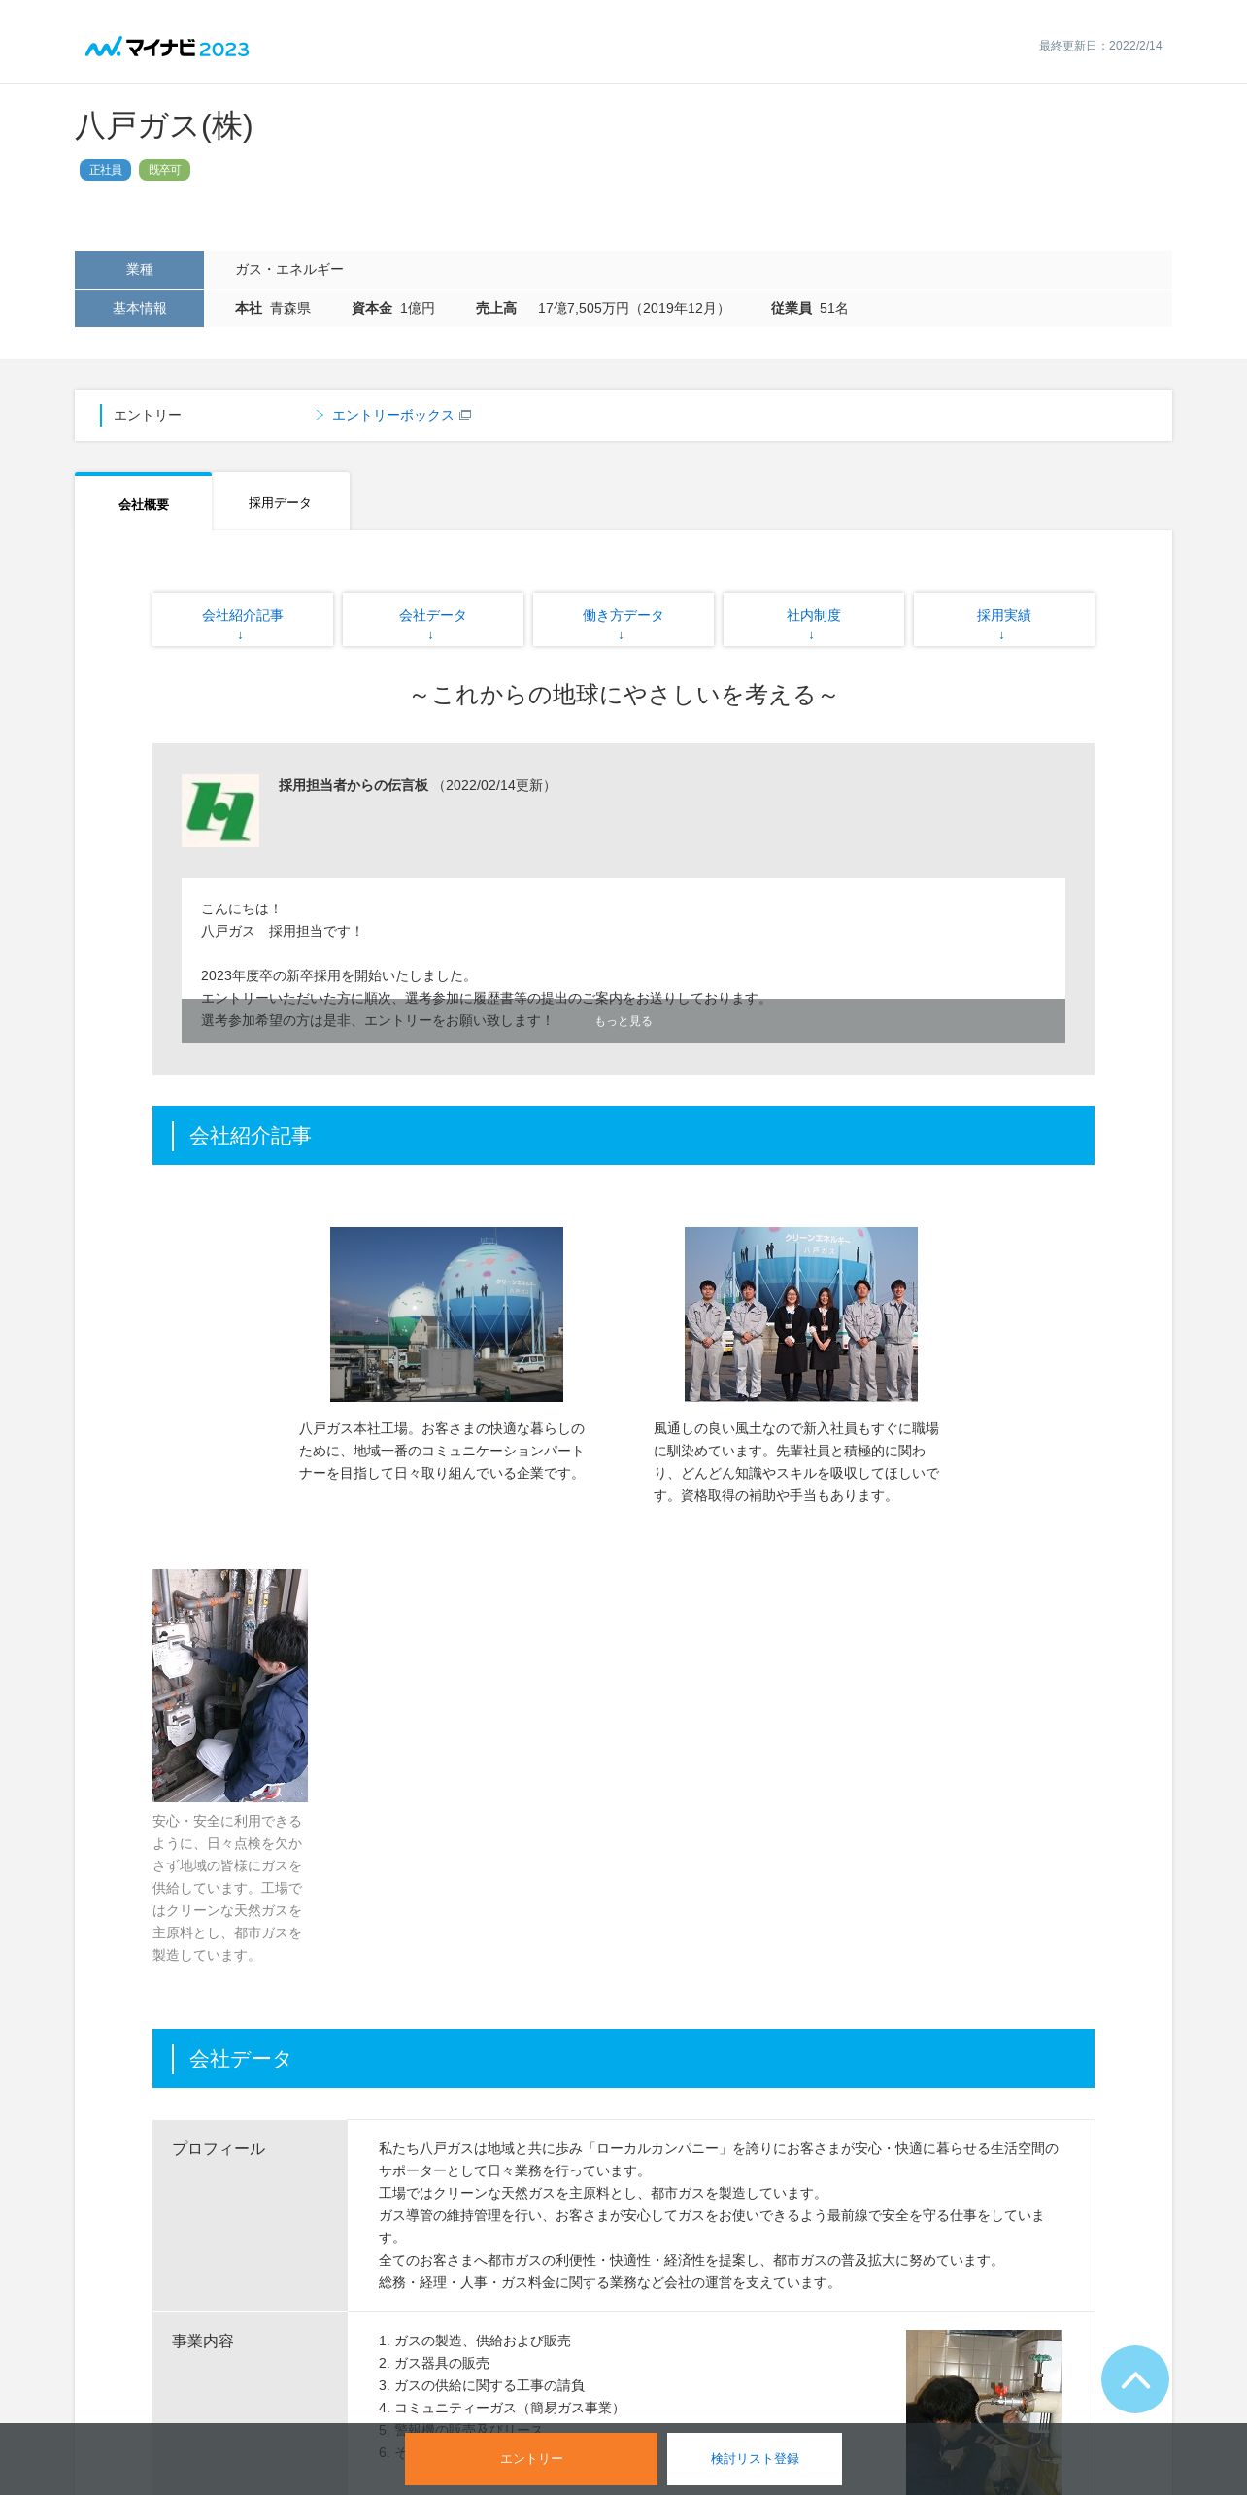1247x2495 pixels.
Task: Click the 本社 青森県 value
Action: point(273,308)
